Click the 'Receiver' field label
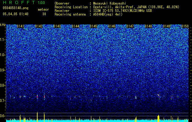192x122 pixels. pyautogui.click(x=62, y=11)
